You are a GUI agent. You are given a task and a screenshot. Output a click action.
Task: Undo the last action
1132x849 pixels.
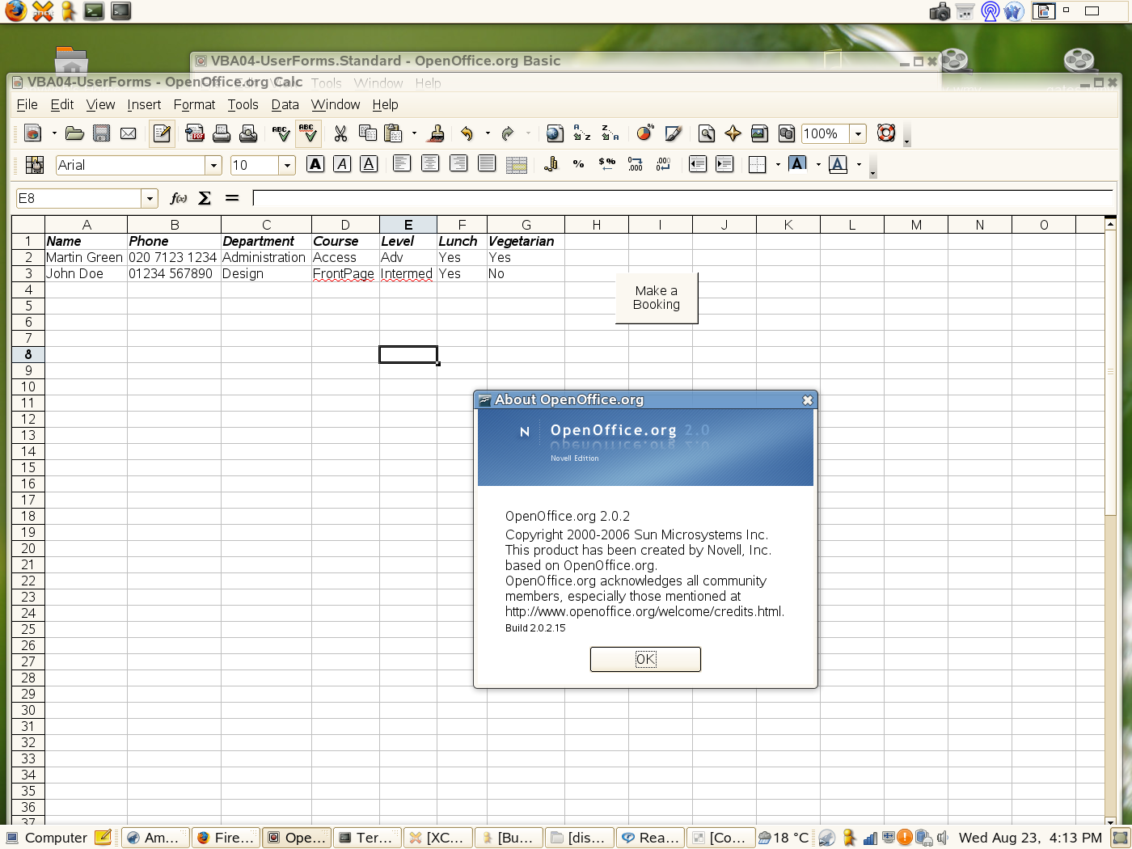467,133
